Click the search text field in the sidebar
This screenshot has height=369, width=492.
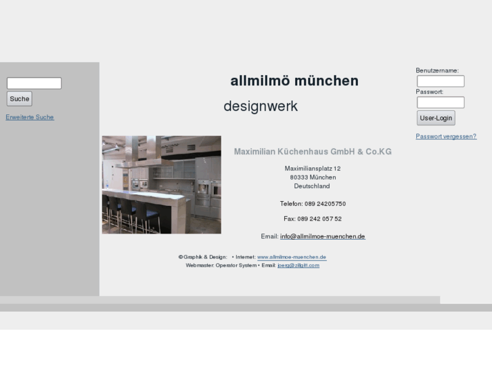tap(35, 83)
